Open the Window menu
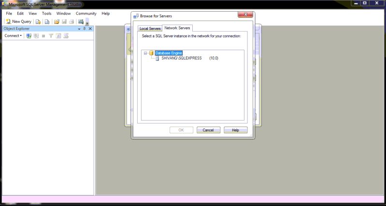386x206 pixels. (x=63, y=13)
